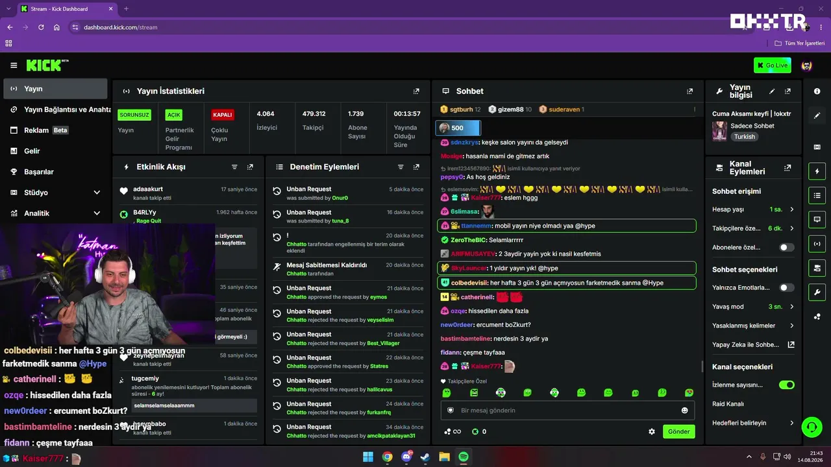Toggle the stream stats widget in the right rail
The height and width of the screenshot is (467, 831).
(x=817, y=243)
